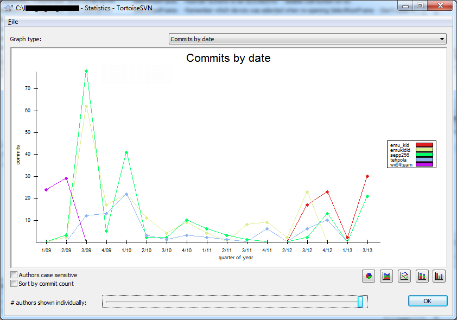Screen dimensions: 457x320
Task: Switch to the pie chart view
Action: [369, 276]
